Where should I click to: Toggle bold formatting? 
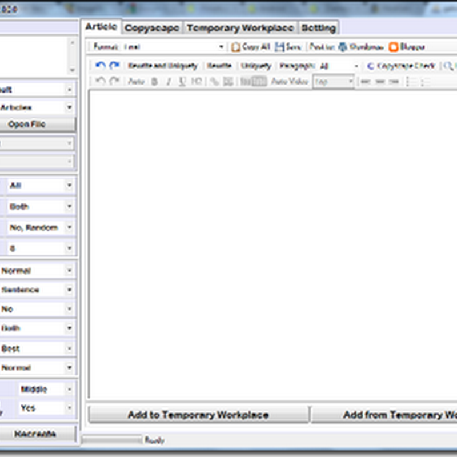(x=154, y=82)
